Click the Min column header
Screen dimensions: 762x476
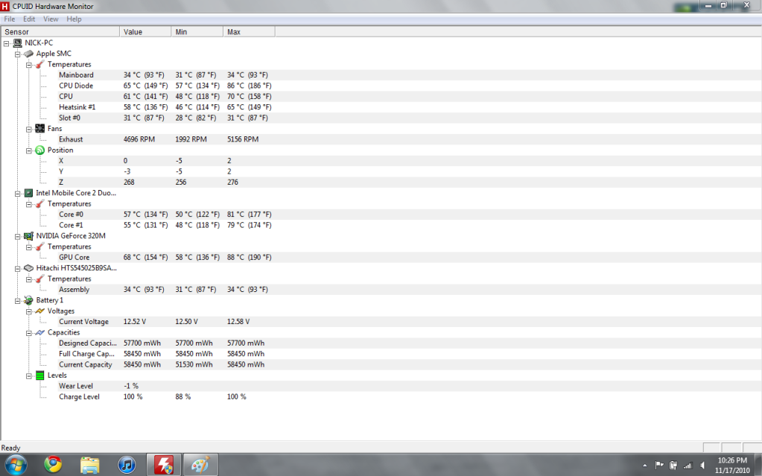coord(197,31)
